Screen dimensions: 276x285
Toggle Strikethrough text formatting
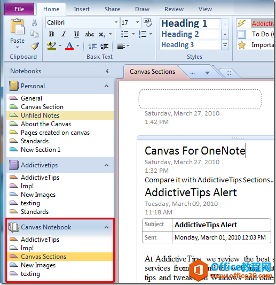tap(90, 34)
